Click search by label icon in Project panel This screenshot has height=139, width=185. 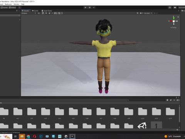(x=171, y=100)
